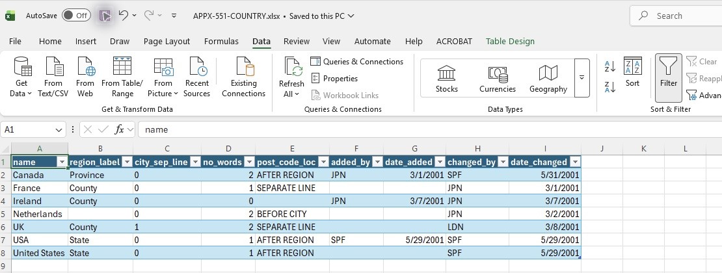Screen dimensions: 722x273
Task: Select the cell containing Province
Action: (100, 175)
